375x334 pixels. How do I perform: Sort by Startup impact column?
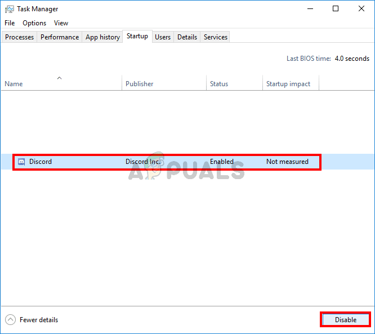tap(288, 84)
